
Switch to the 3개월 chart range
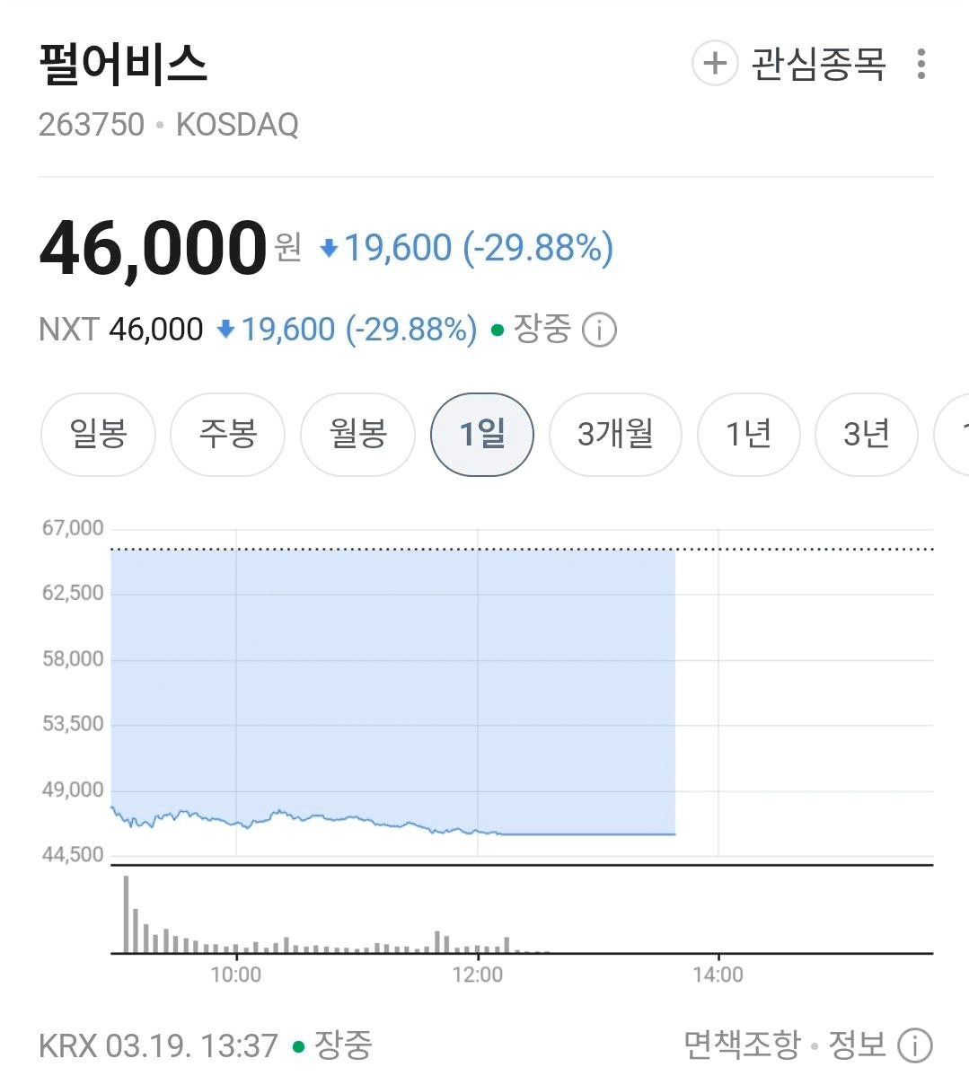click(x=615, y=435)
